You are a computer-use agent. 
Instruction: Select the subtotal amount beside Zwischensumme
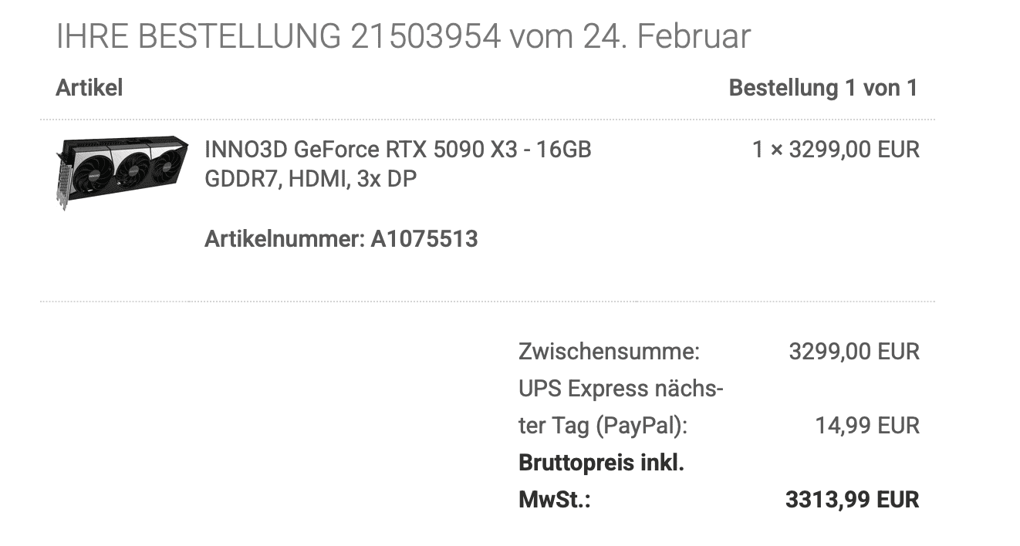853,352
